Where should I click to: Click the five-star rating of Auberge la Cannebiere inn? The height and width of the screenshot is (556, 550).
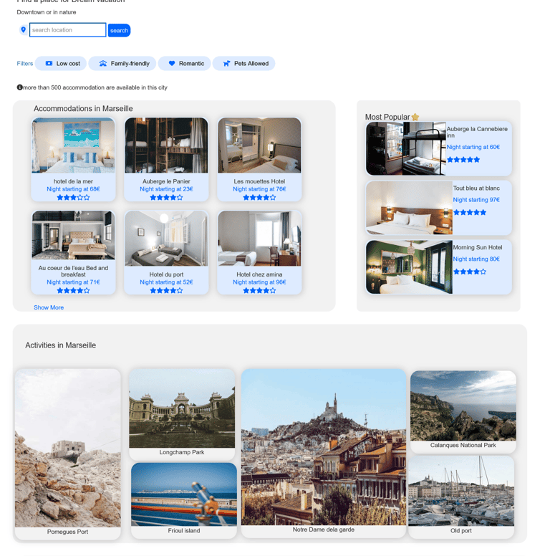point(463,160)
